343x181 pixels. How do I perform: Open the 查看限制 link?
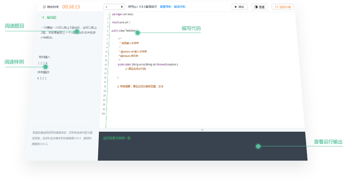point(165,7)
